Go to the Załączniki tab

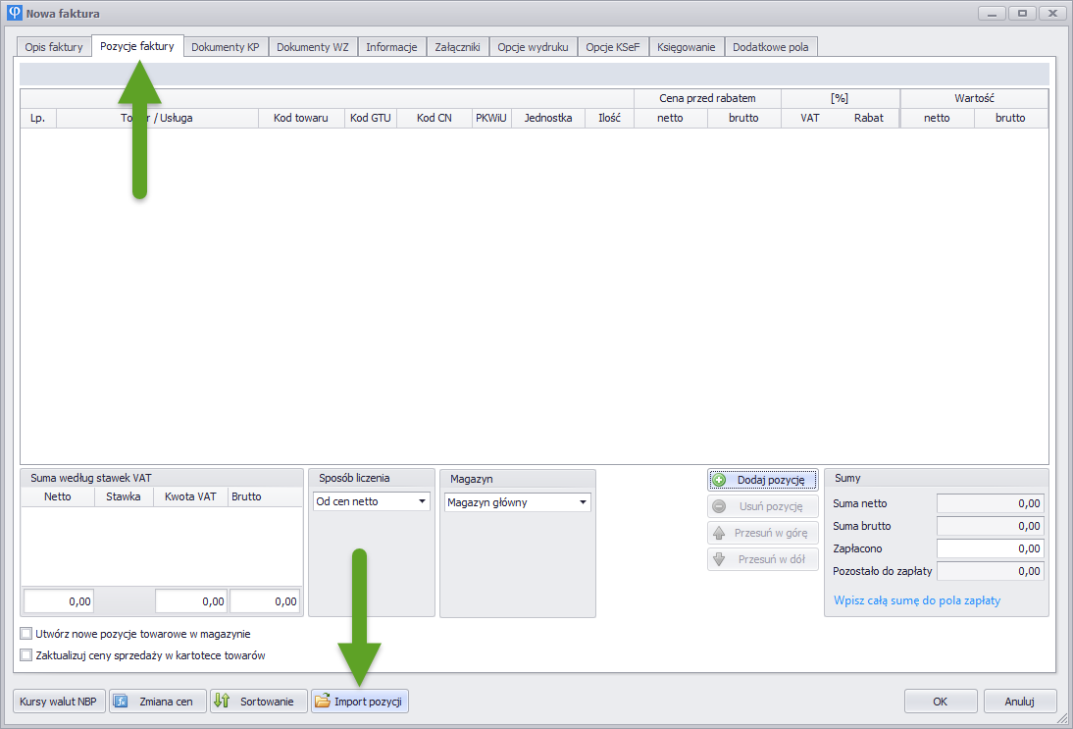tap(457, 47)
